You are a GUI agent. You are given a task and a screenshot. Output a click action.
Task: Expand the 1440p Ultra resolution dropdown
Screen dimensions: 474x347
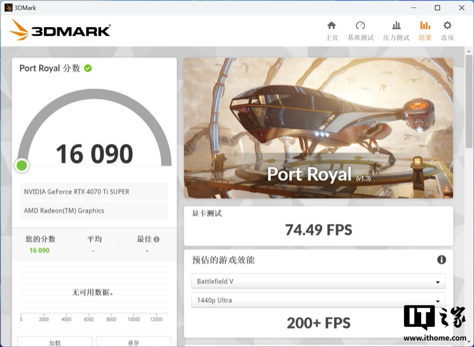coord(318,301)
